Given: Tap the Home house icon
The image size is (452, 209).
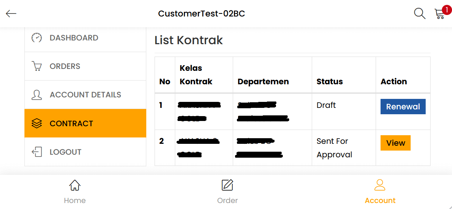Looking at the screenshot, I should [75, 185].
